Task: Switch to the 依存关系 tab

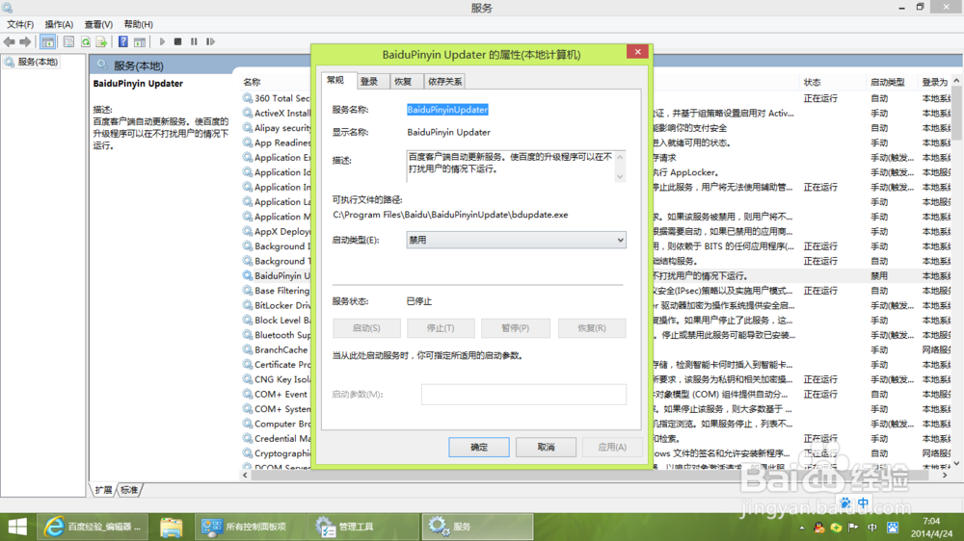Action: pos(444,82)
